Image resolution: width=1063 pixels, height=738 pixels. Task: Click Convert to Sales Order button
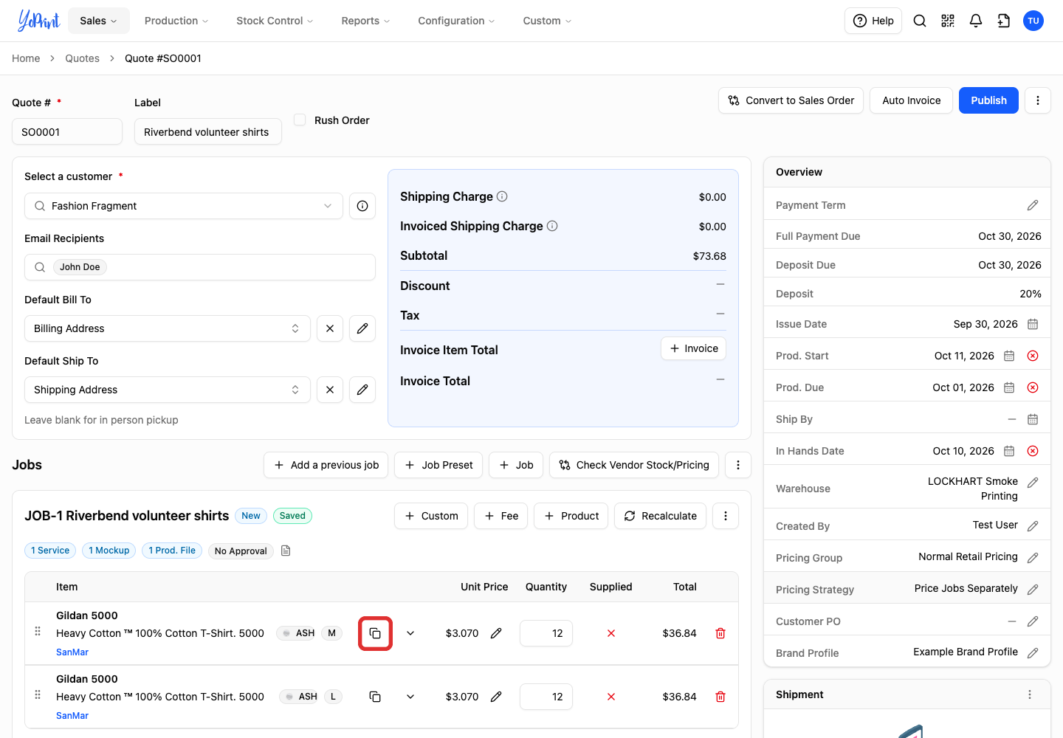click(x=791, y=100)
